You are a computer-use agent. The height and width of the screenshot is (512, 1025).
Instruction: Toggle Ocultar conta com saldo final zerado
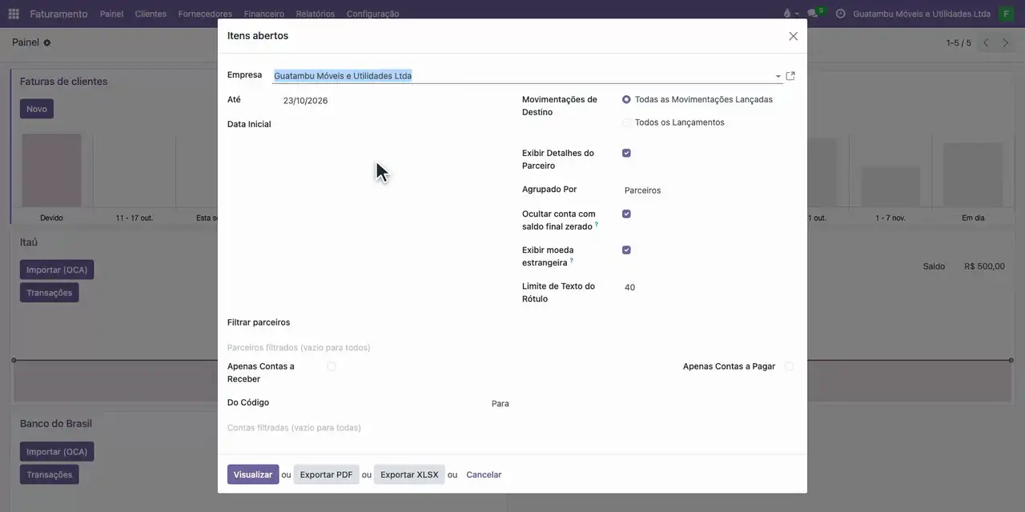pos(626,214)
